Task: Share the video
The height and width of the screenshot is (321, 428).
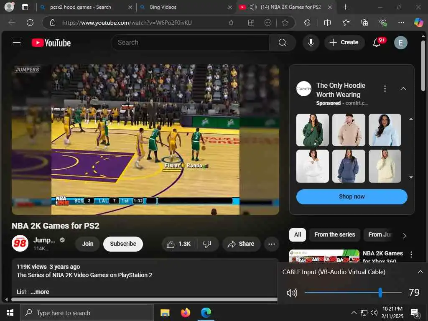Action: point(241,244)
